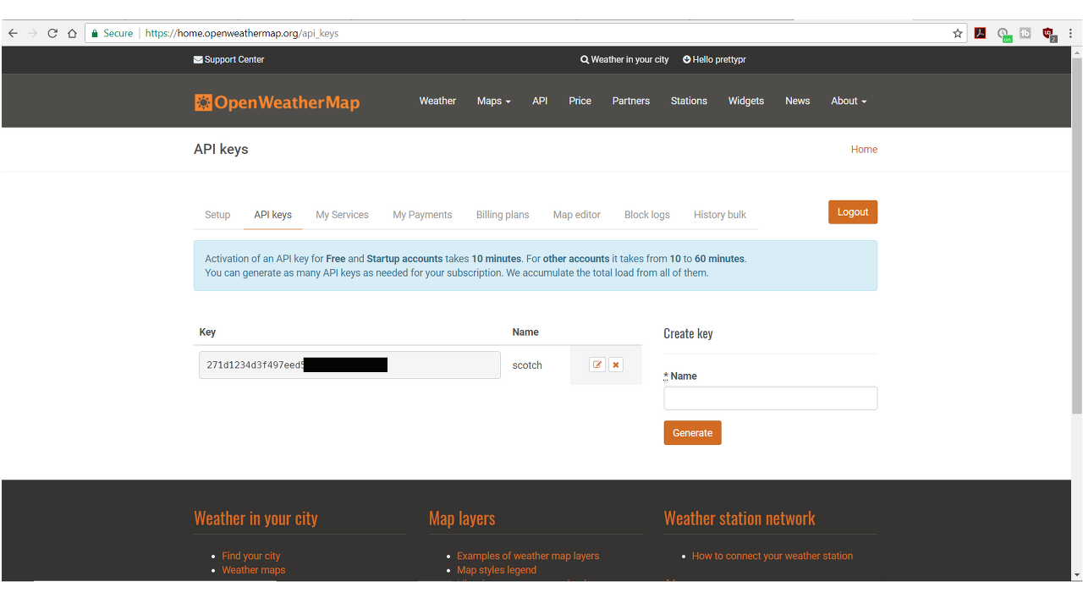Open Widgets in navigation bar
The width and height of the screenshot is (1083, 609).
pos(746,101)
